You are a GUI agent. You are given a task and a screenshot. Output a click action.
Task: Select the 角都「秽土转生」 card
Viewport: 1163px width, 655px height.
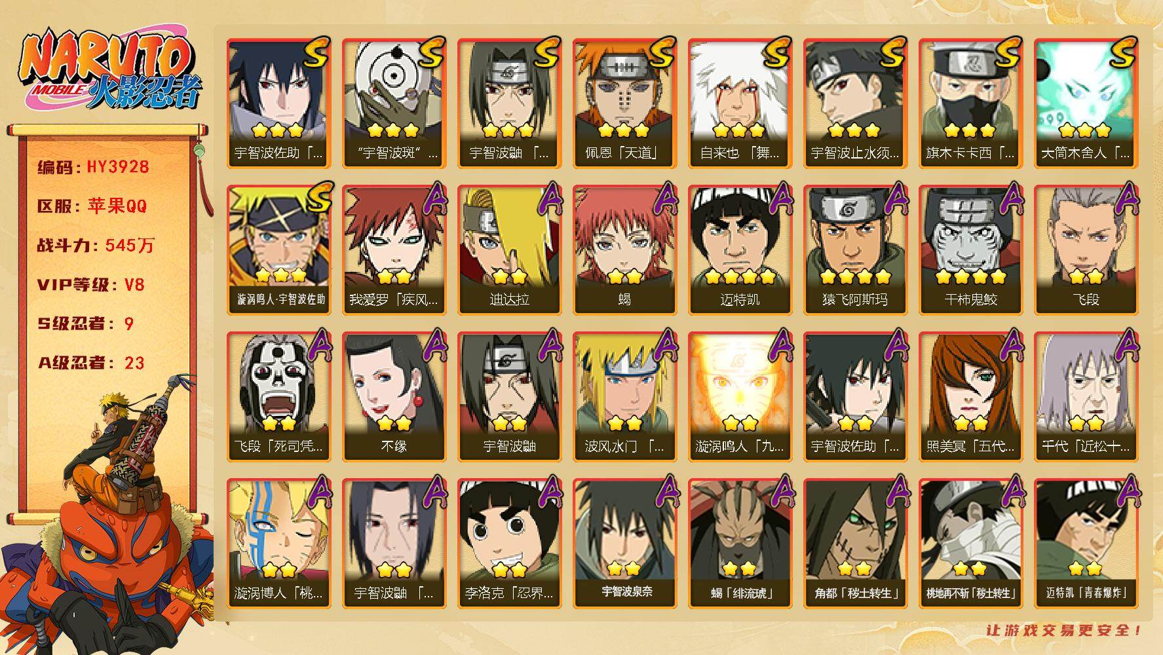(854, 543)
